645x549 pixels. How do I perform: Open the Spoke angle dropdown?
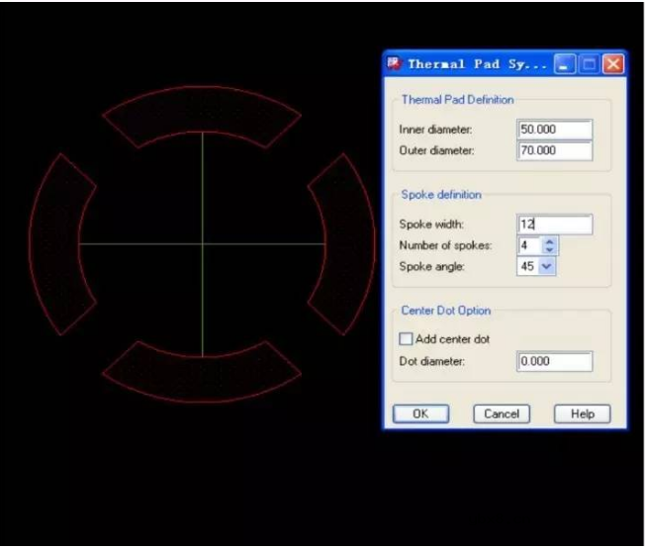547,266
